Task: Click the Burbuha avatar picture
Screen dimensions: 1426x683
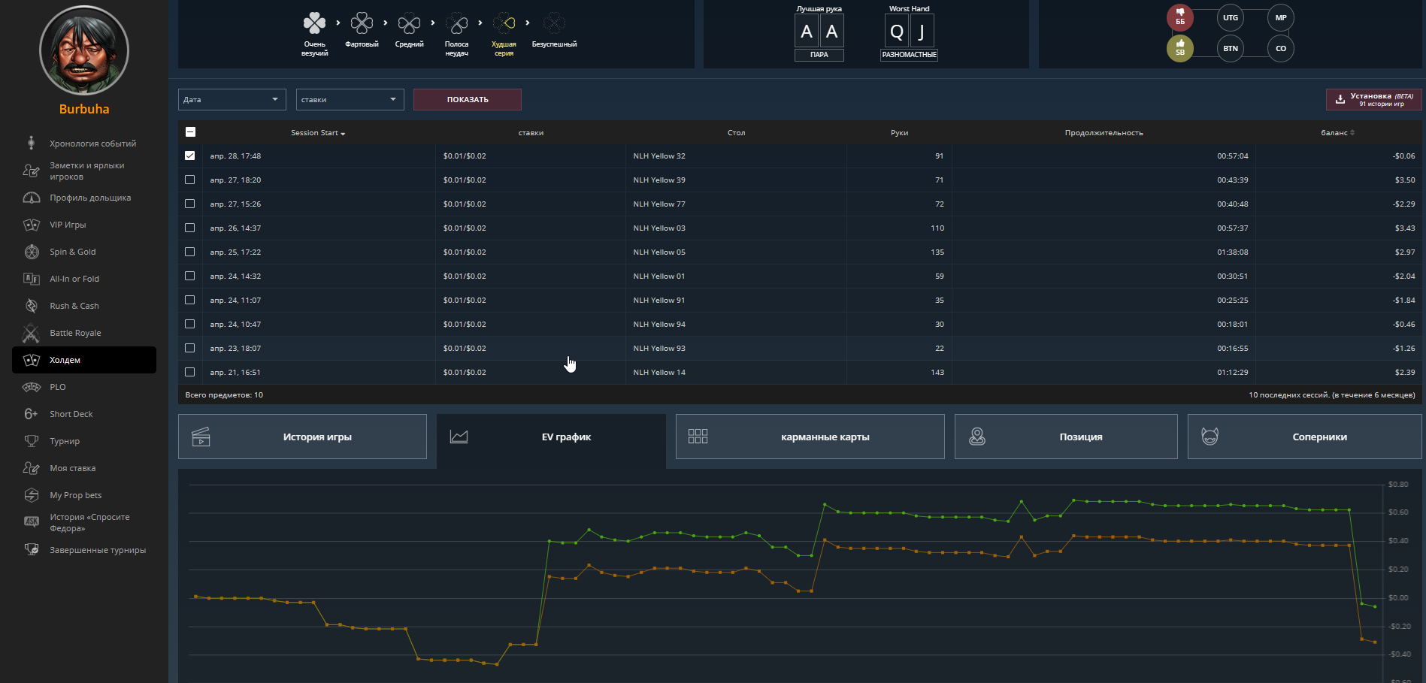Action: [x=84, y=51]
